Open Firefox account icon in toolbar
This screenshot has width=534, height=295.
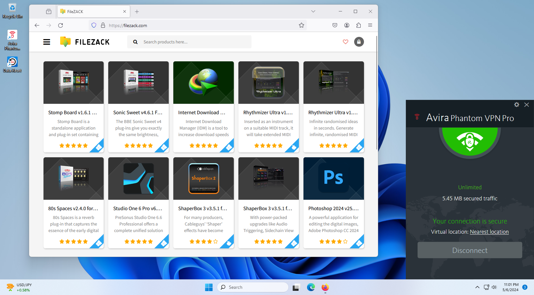(x=347, y=25)
